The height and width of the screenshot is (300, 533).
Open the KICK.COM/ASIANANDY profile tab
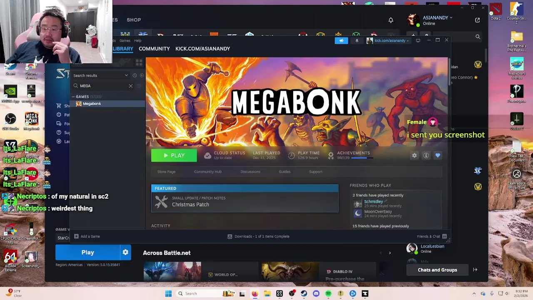pos(202,49)
